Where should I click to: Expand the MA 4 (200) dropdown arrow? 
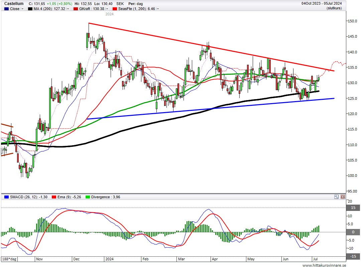click(68, 9)
